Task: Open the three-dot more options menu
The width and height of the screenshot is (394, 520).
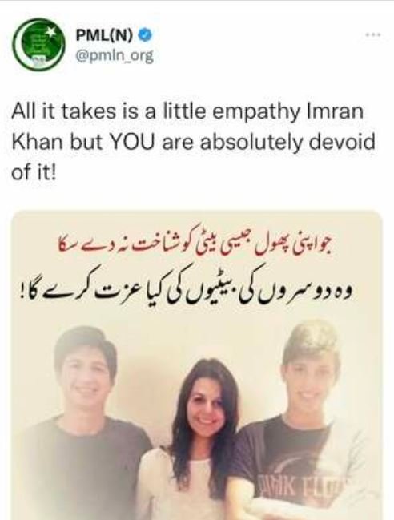Action: (x=373, y=34)
